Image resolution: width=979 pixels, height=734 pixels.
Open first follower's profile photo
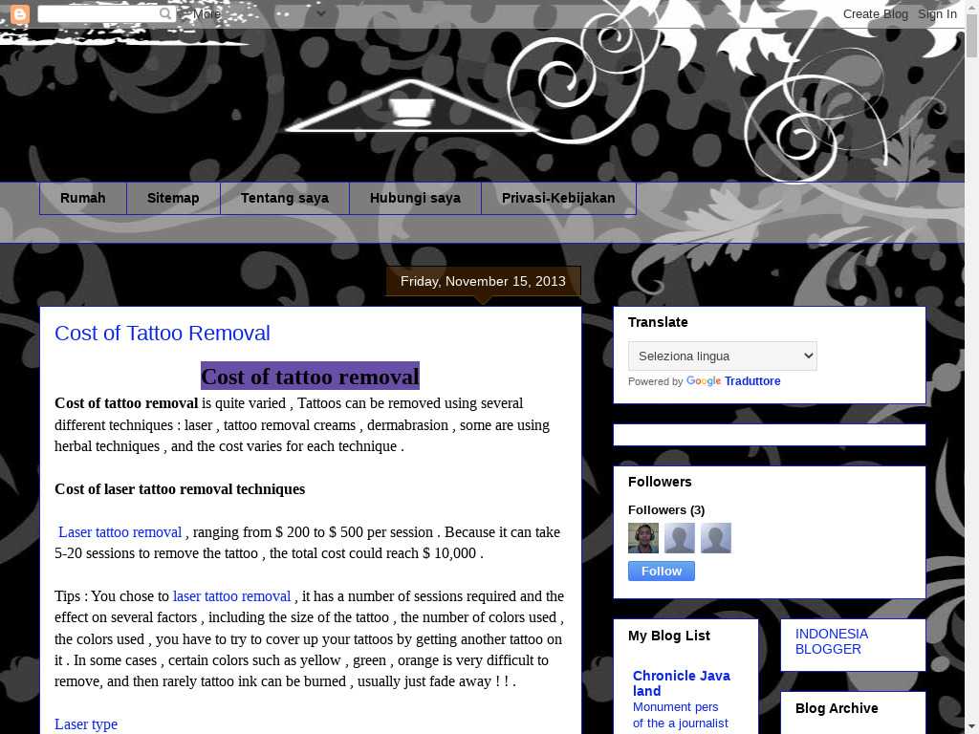pos(643,538)
